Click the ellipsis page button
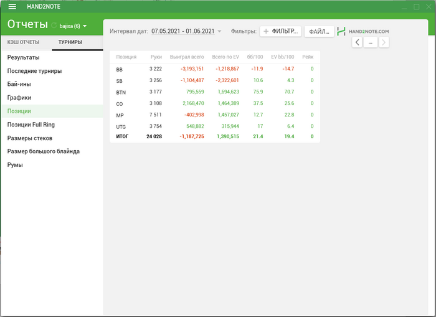436x317 pixels. [x=371, y=42]
